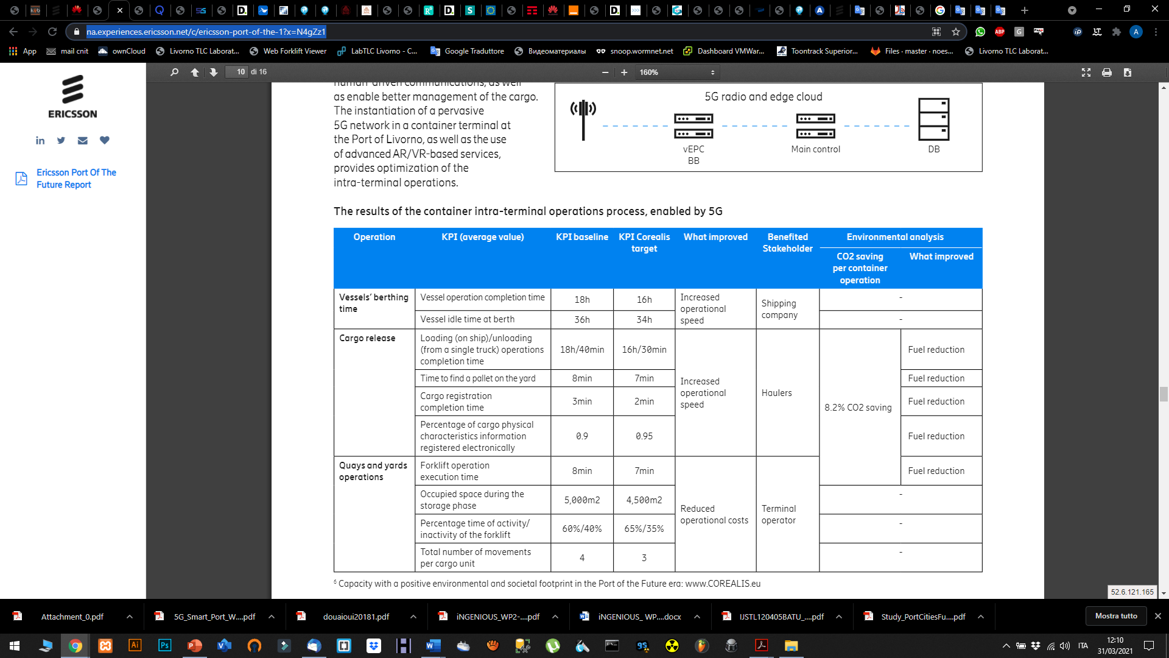Open Windows Start menu
1169x658 pixels.
[15, 646]
